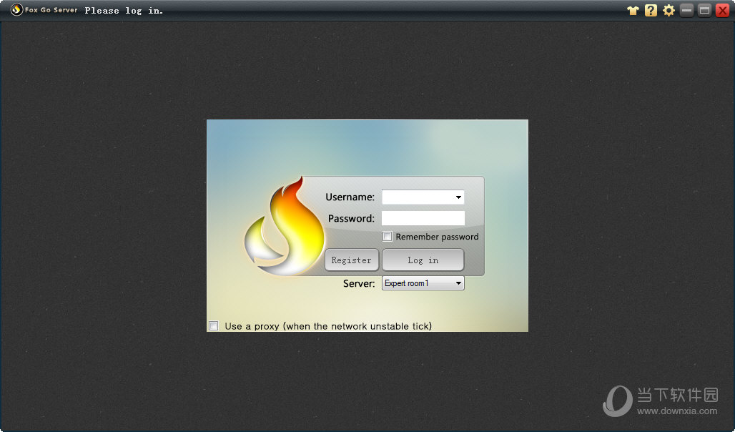Click the "Password:" label
The height and width of the screenshot is (432, 735).
click(x=352, y=218)
